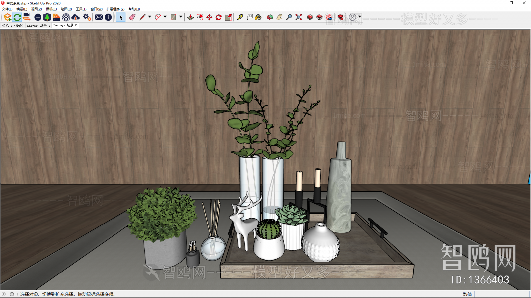The height and width of the screenshot is (298, 531).
Task: Select the Push/Pull tool
Action: [190, 17]
